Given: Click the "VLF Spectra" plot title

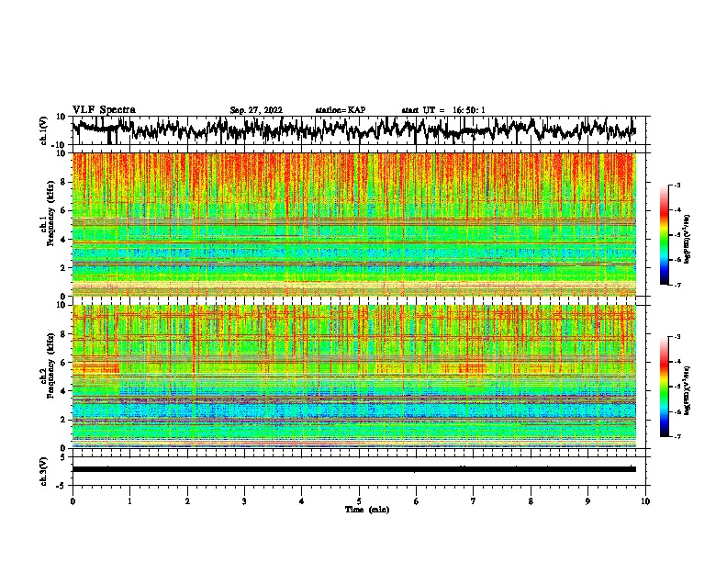Looking at the screenshot, I should point(104,110).
